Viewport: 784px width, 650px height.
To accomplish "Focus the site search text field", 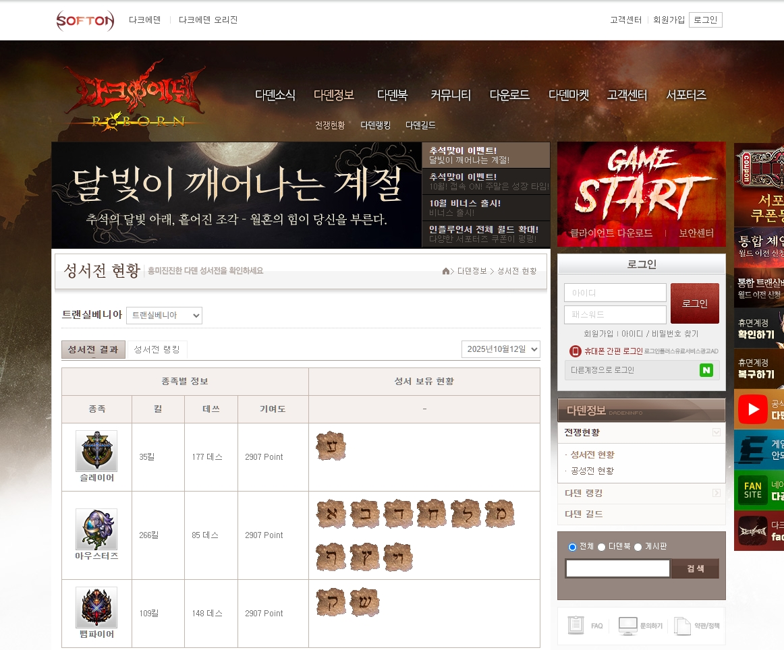I will tap(618, 568).
